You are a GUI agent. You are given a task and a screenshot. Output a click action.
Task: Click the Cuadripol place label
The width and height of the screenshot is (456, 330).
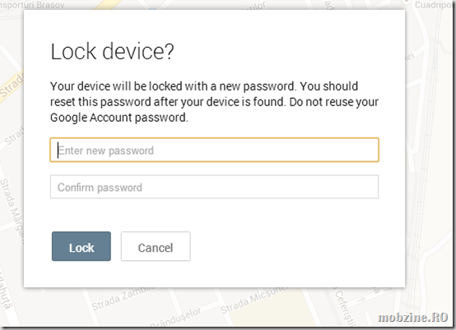click(435, 5)
